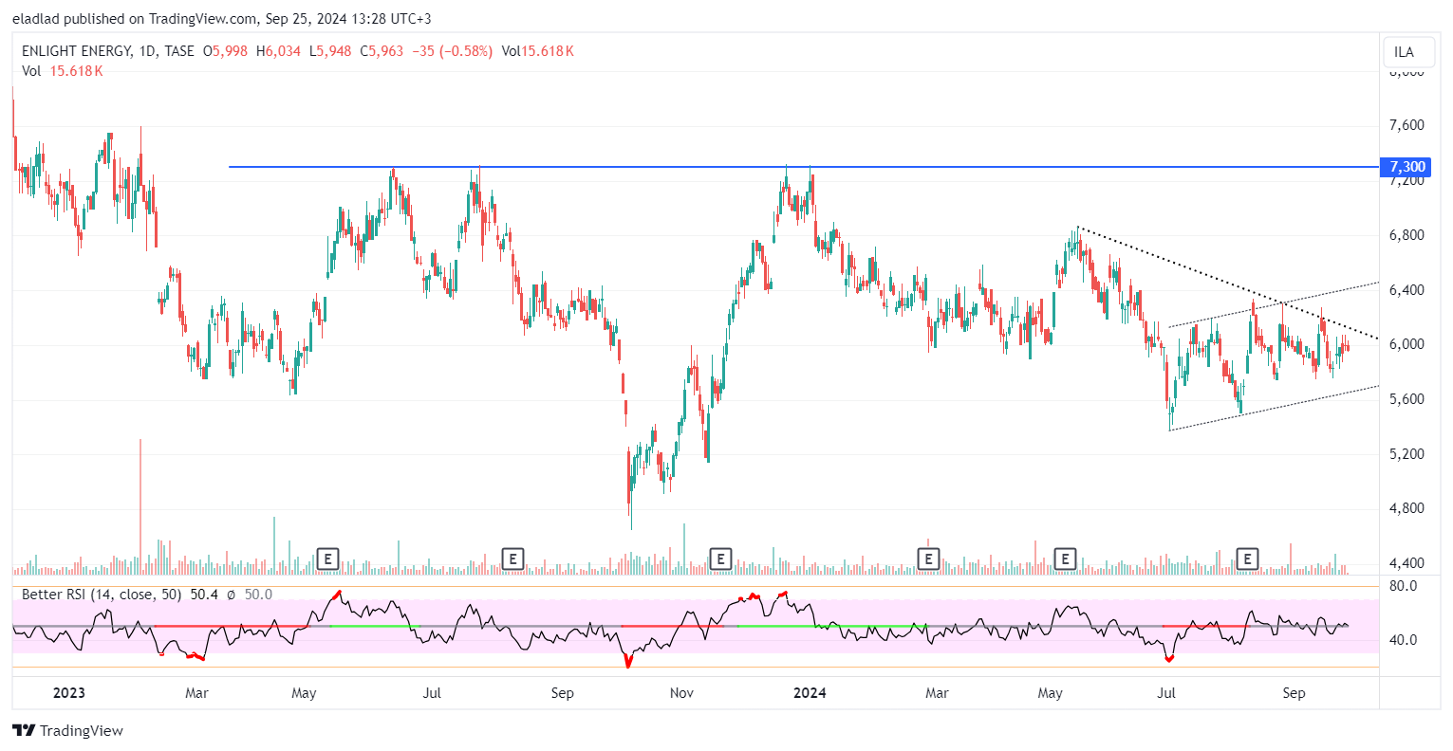Screen dimensions: 1453x751
Task: Click the 80.0 RSI axis label
Action: (1403, 586)
